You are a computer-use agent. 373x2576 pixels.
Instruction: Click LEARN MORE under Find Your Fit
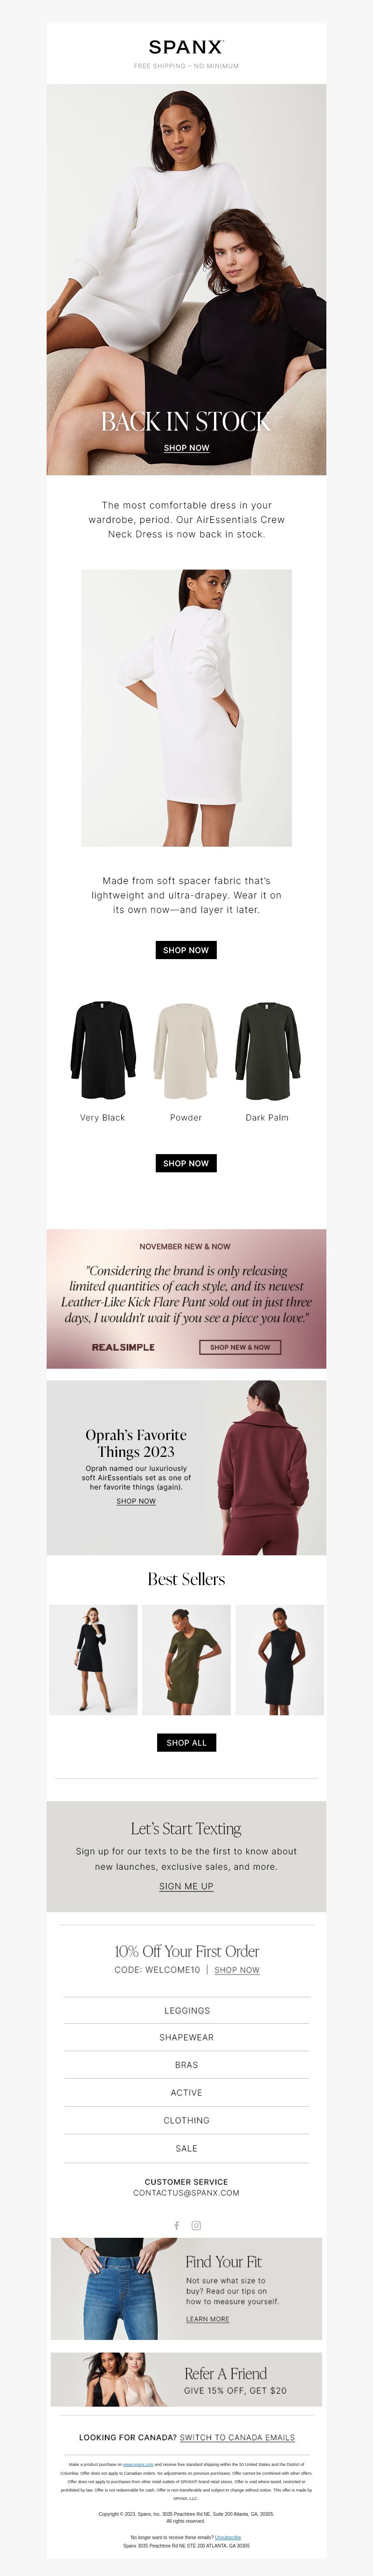[207, 2319]
